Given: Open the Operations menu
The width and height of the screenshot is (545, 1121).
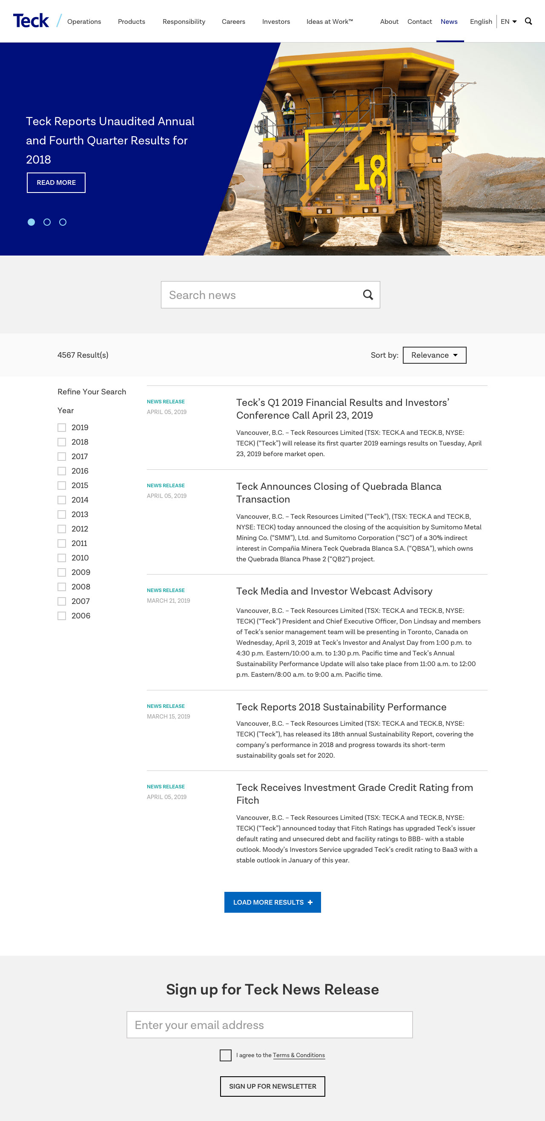Looking at the screenshot, I should click(84, 22).
